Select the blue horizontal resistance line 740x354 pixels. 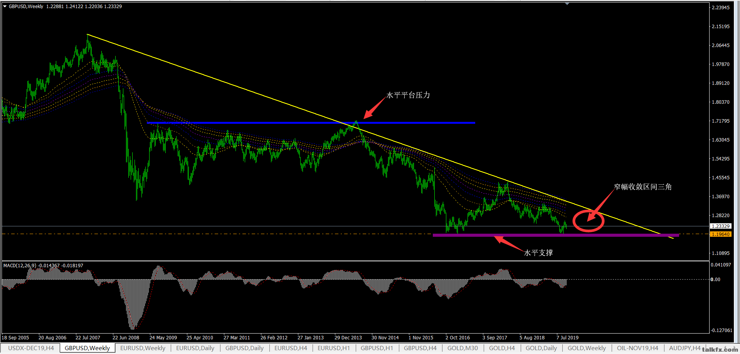(x=311, y=123)
